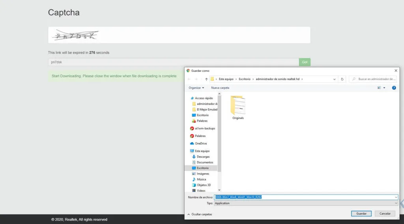Click the view mode icon in the toolbar
This screenshot has height=224, width=404.
(379, 88)
